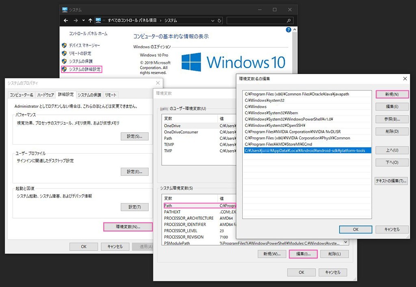This screenshot has height=287, width=416.
Task: Open システムの詳細設定 link
Action: 84,69
